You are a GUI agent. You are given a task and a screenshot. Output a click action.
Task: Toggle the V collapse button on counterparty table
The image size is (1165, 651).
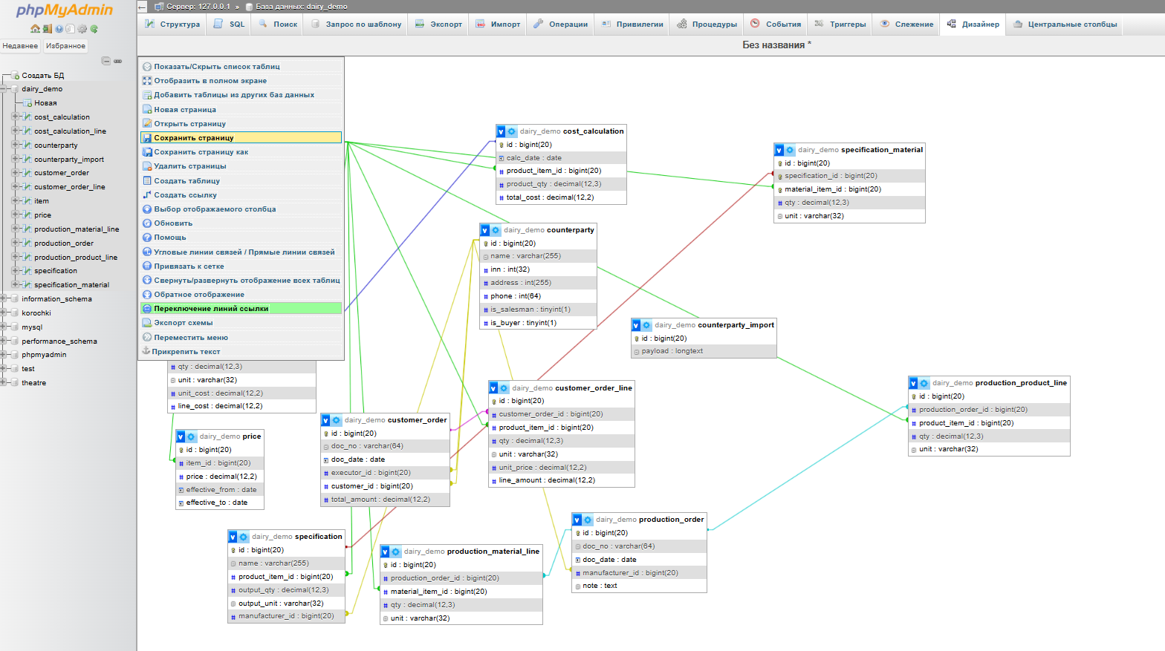point(485,230)
